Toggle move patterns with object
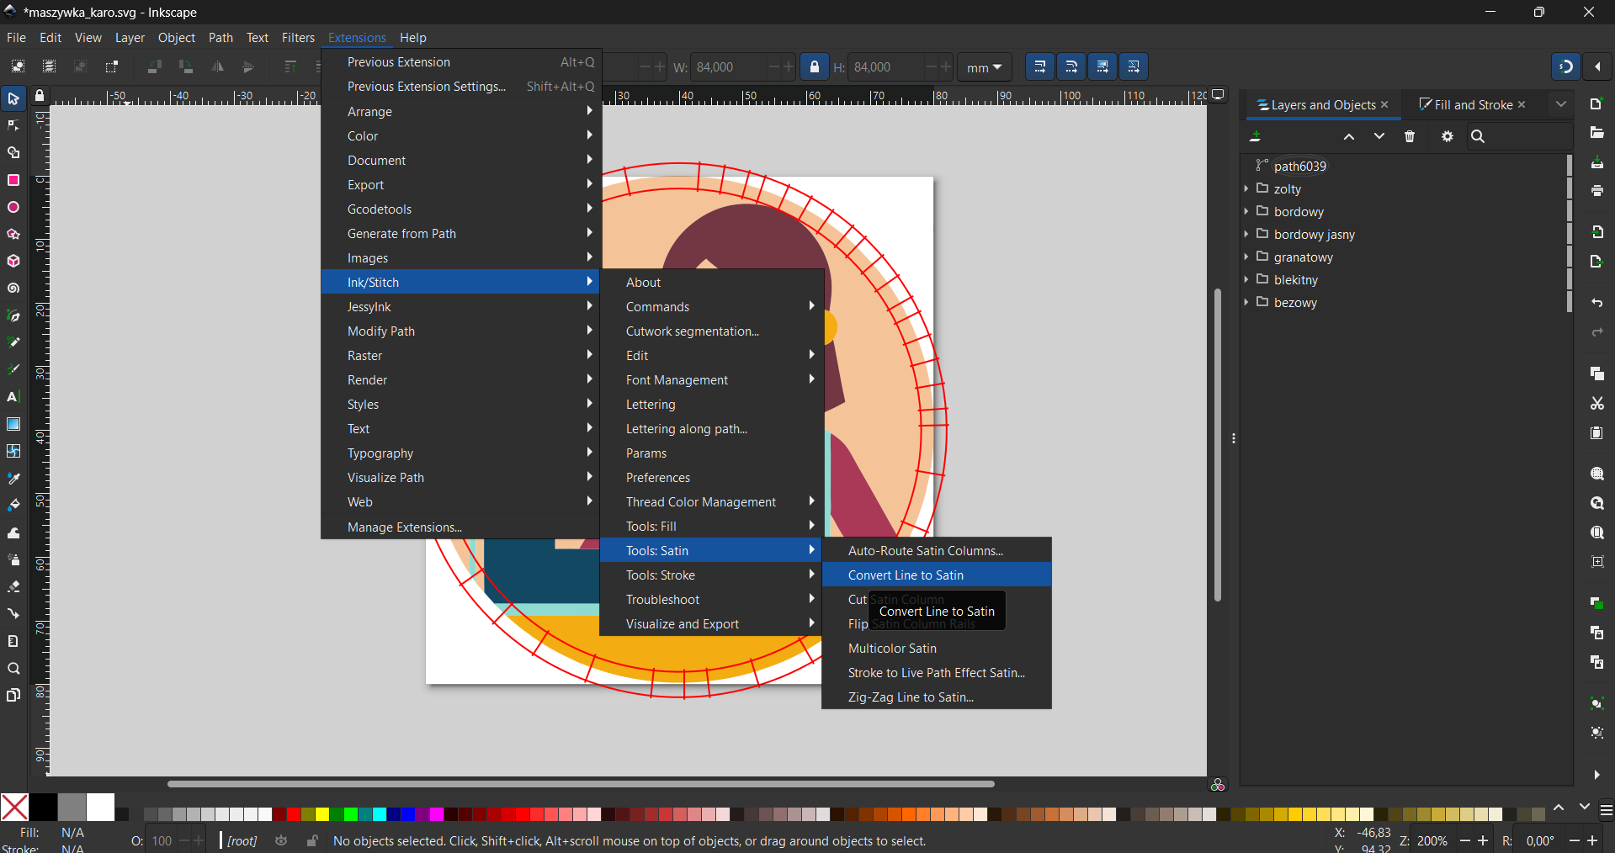Screen dimensions: 1615x853 point(1134,66)
